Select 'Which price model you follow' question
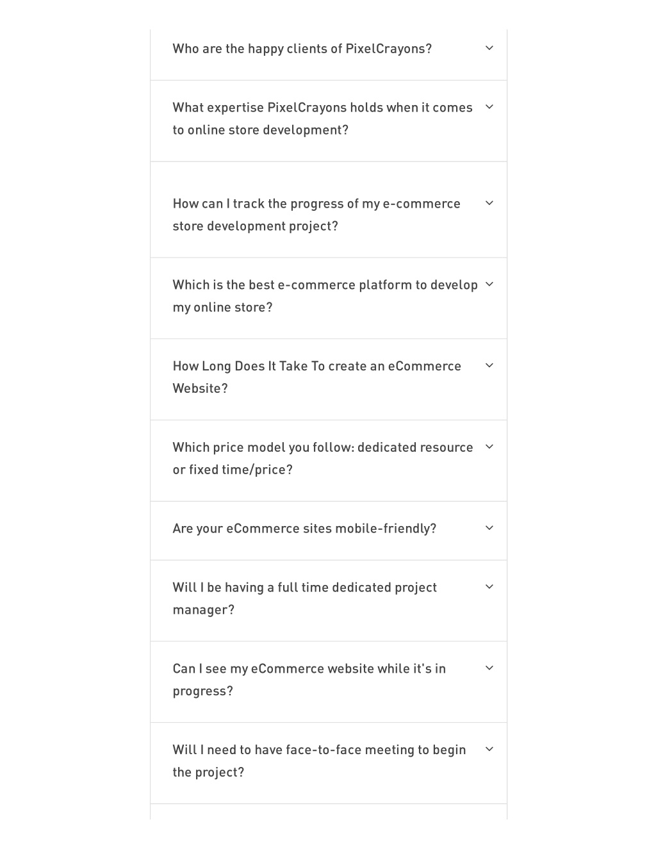656x849 pixels. [x=323, y=458]
